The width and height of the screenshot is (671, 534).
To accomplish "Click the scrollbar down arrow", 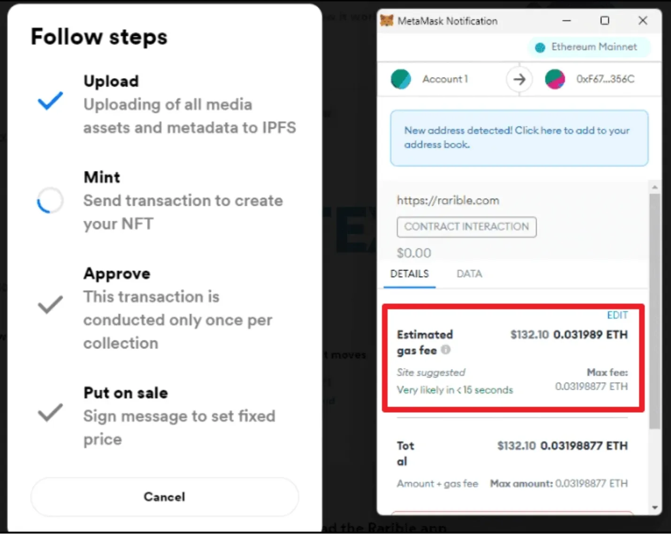I will coord(655,508).
